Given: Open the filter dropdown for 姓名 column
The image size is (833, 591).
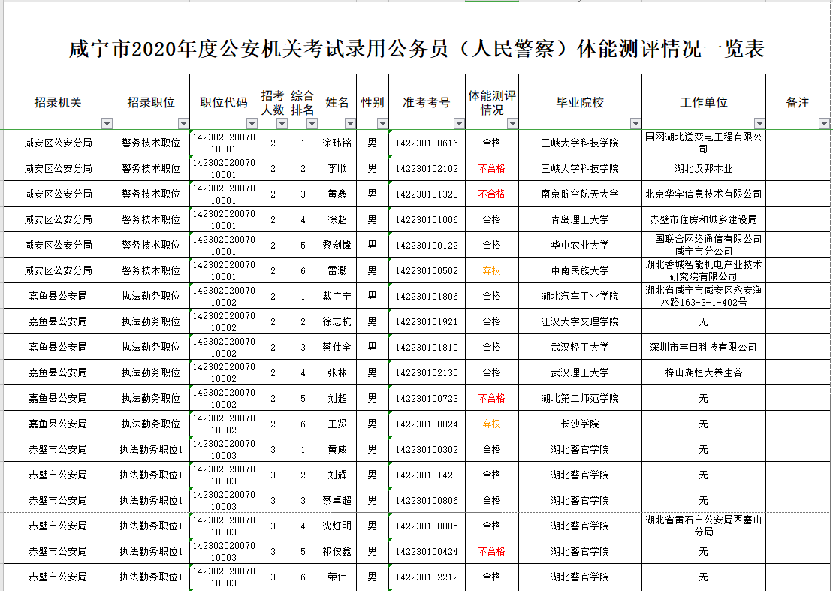Looking at the screenshot, I should pos(350,124).
